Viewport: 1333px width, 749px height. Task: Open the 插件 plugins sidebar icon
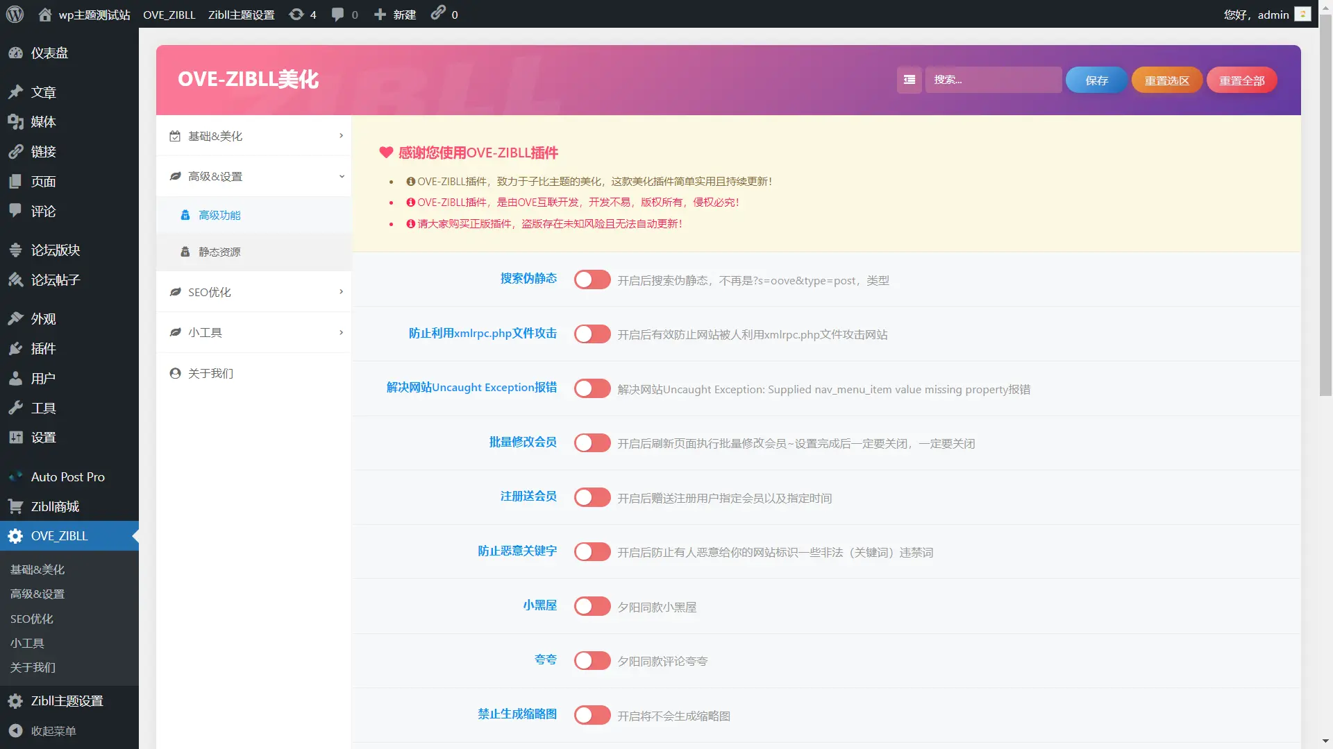tap(17, 349)
